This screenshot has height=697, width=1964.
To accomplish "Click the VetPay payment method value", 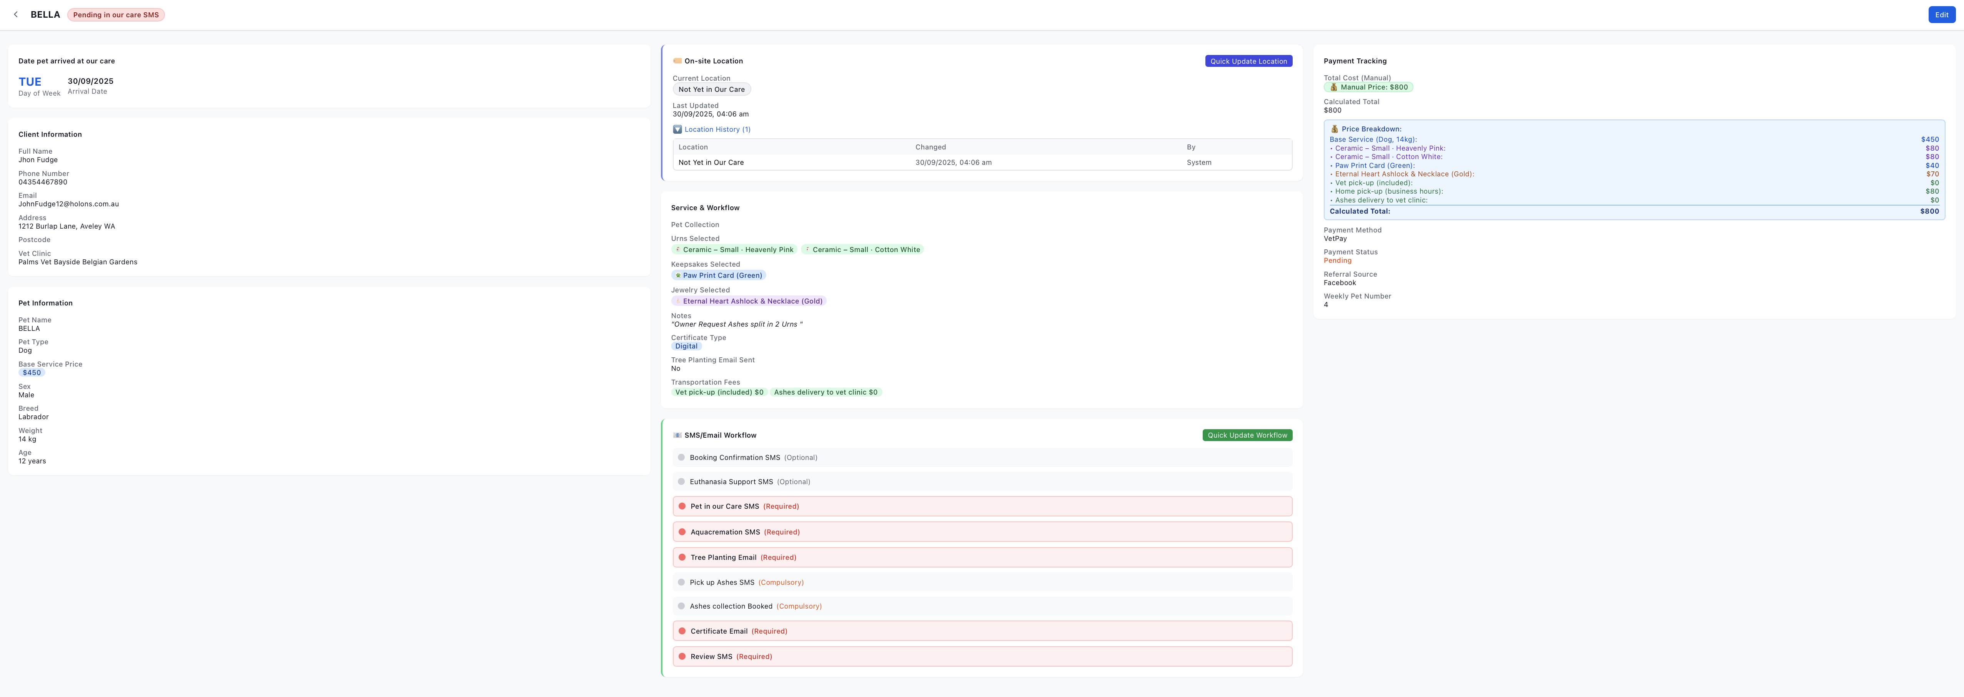I will click(1335, 239).
